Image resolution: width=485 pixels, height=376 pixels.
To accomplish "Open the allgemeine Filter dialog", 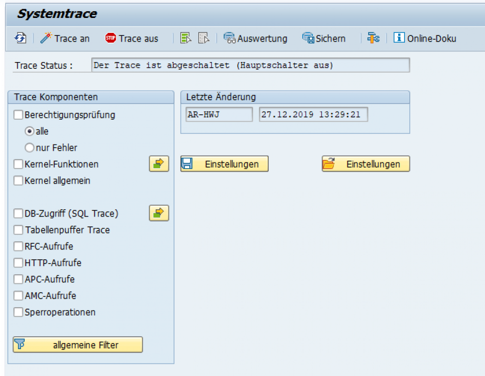I will click(77, 345).
